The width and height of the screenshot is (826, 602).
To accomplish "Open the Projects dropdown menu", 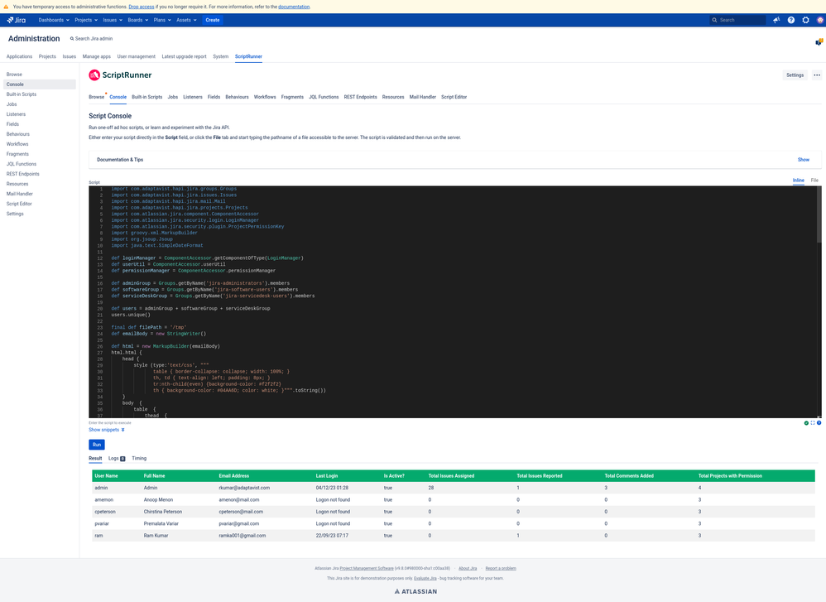I will 86,20.
